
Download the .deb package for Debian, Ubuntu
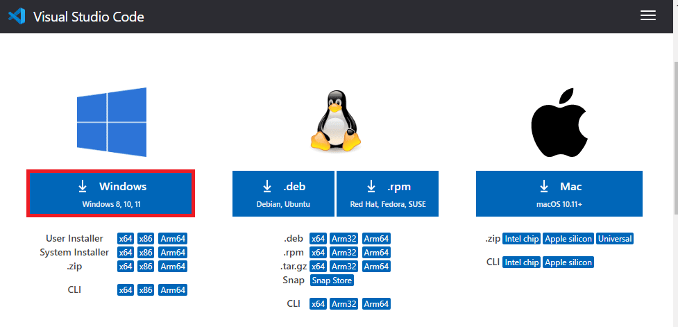[283, 193]
